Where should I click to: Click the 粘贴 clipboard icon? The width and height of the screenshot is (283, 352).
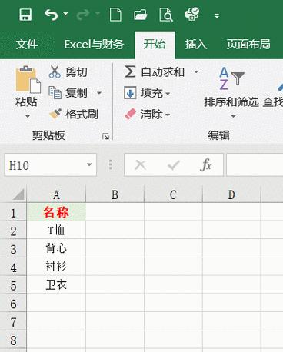[28, 80]
